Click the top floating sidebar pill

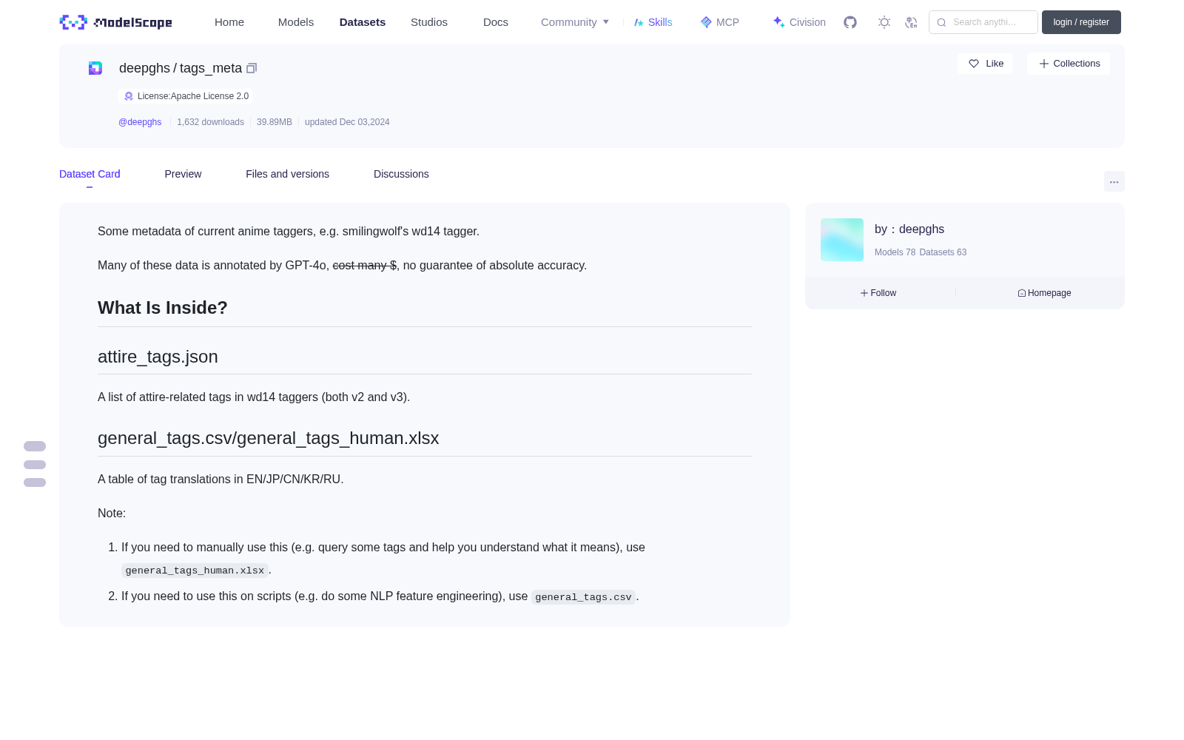[35, 446]
